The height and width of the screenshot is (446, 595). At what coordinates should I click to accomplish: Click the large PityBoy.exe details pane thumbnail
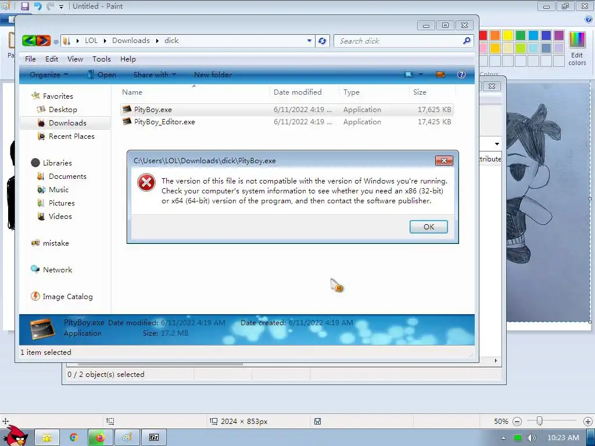click(x=42, y=329)
